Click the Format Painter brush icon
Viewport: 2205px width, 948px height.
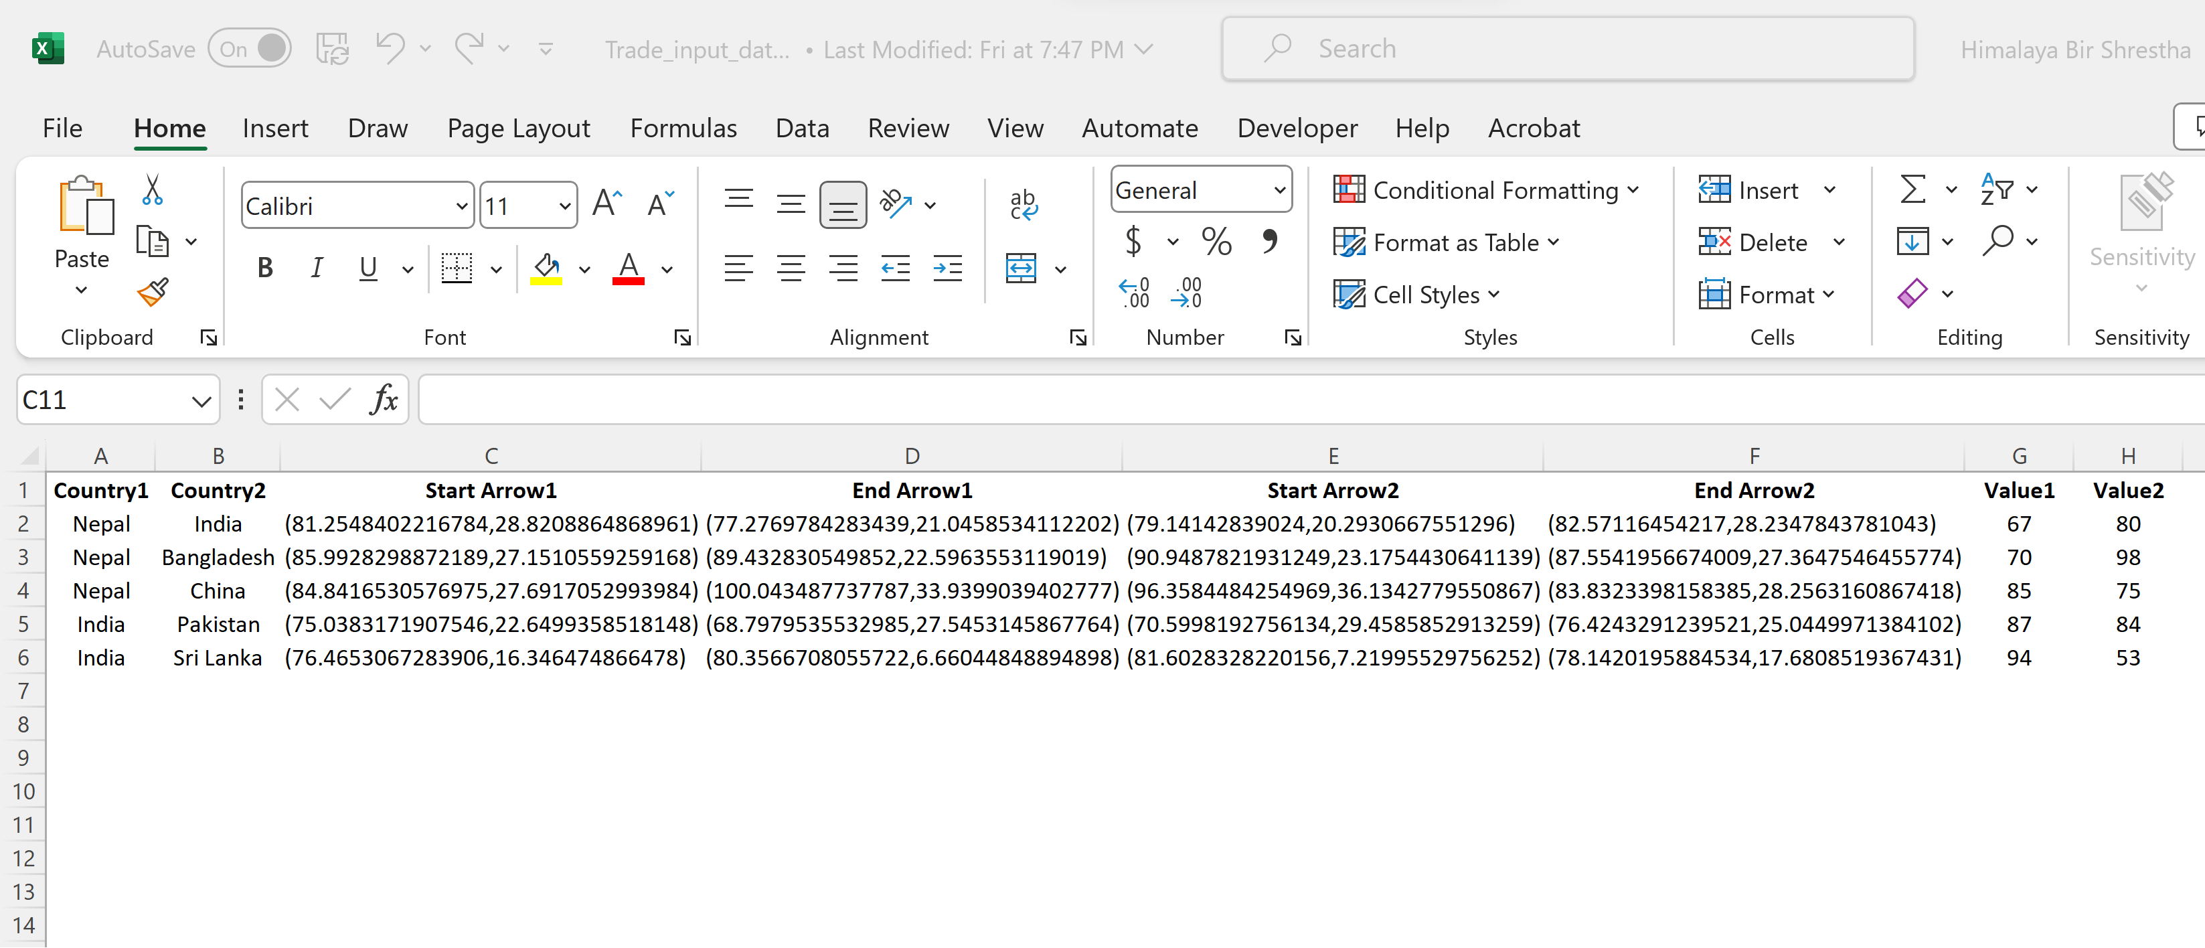[x=153, y=293]
